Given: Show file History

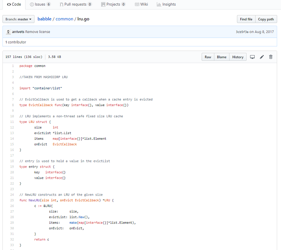Looking at the screenshot, I should coord(238,57).
